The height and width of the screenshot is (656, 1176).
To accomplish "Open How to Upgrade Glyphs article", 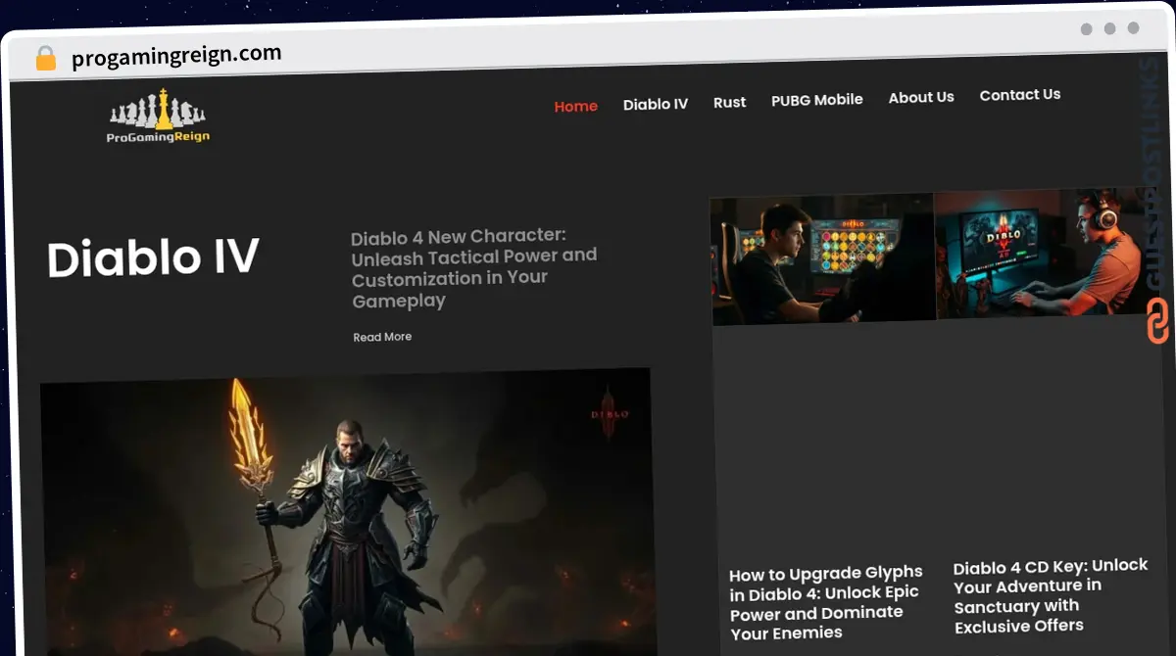I will point(825,602).
